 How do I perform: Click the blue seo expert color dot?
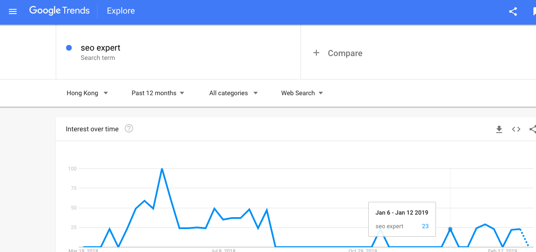(x=69, y=48)
